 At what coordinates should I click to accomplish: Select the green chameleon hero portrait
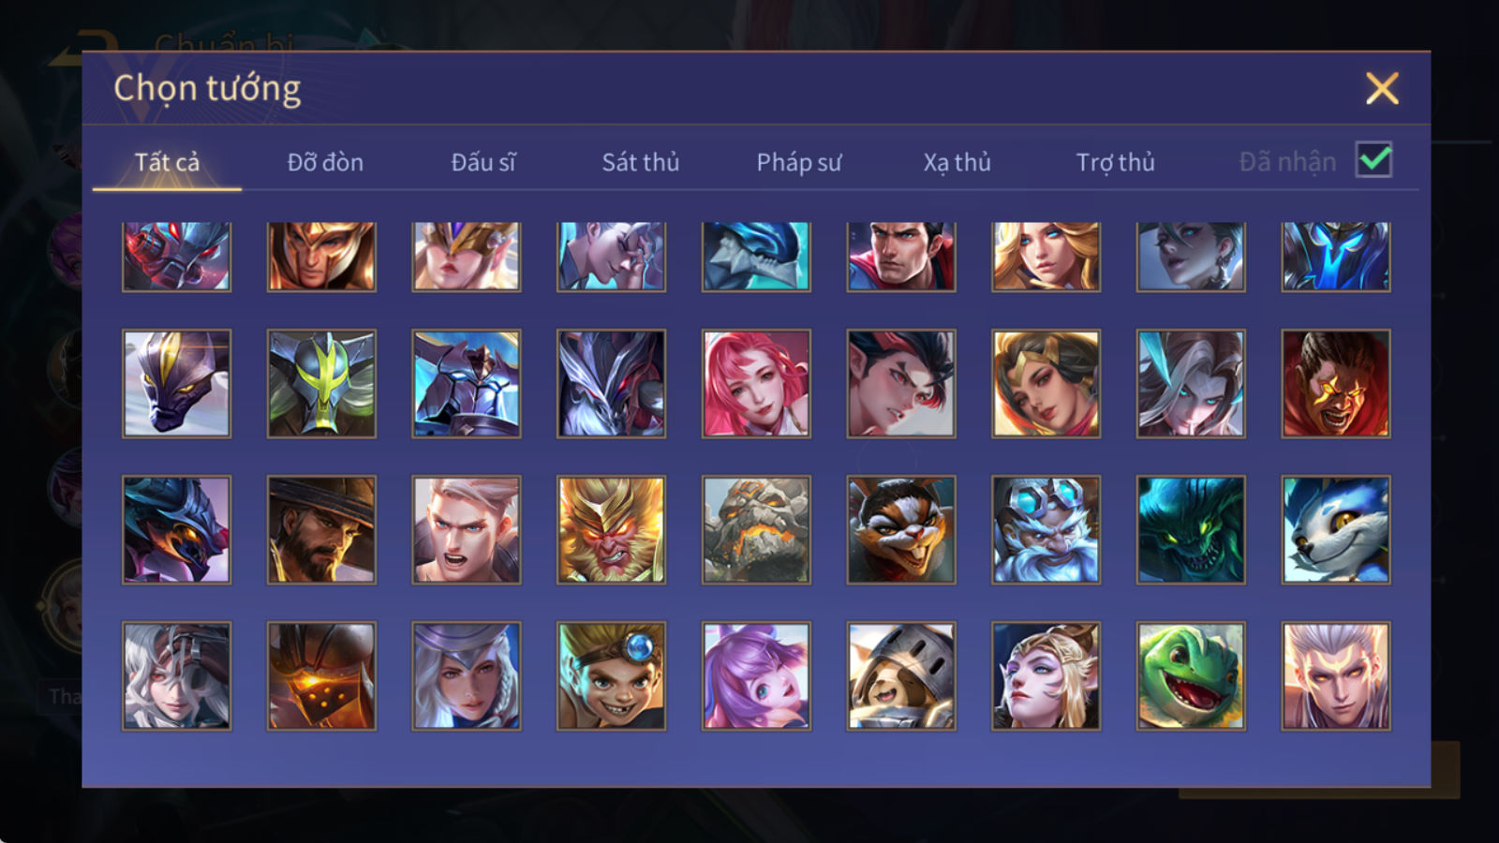point(1191,676)
